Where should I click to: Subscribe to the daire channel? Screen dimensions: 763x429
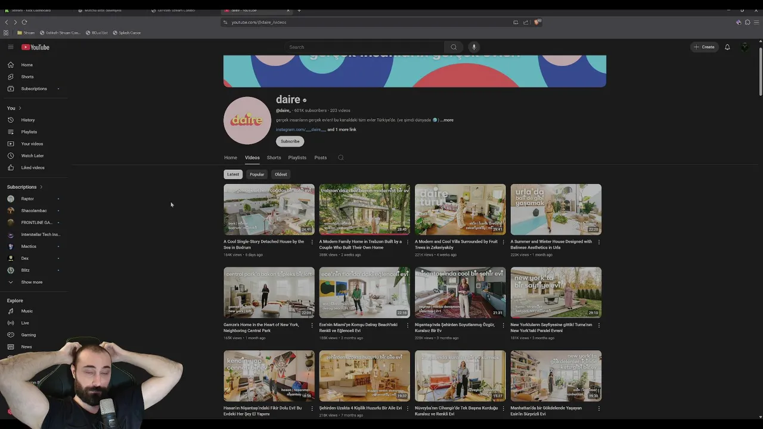290,141
